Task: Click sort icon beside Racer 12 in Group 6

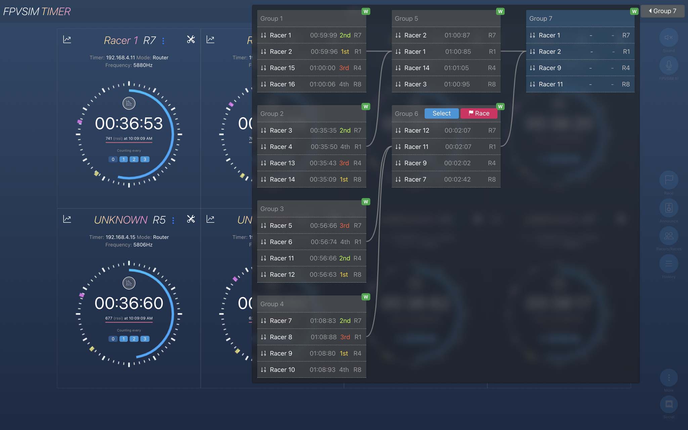Action: (398, 130)
